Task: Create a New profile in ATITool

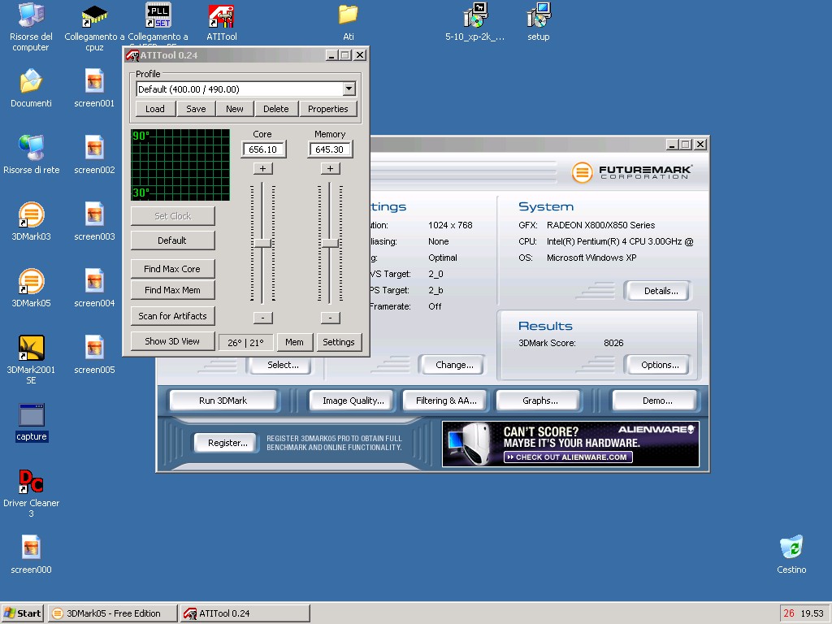Action: pyautogui.click(x=235, y=109)
